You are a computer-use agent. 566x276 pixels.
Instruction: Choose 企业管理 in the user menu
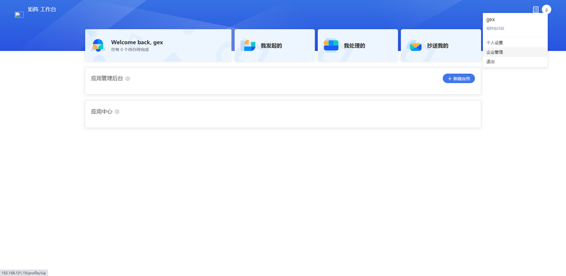pyautogui.click(x=515, y=52)
